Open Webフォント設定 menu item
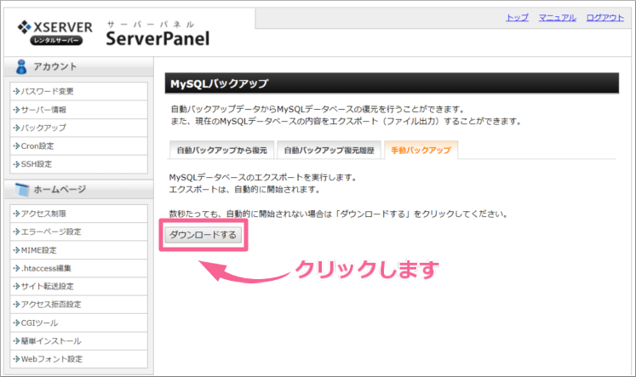The image size is (636, 377). tap(78, 359)
